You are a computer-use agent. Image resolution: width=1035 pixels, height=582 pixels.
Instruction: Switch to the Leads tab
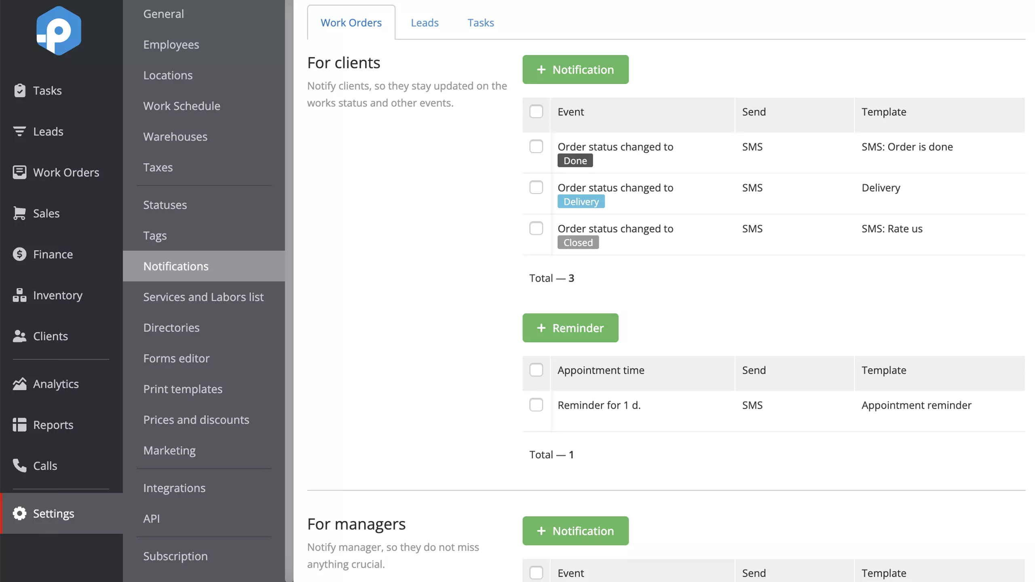[x=425, y=21]
